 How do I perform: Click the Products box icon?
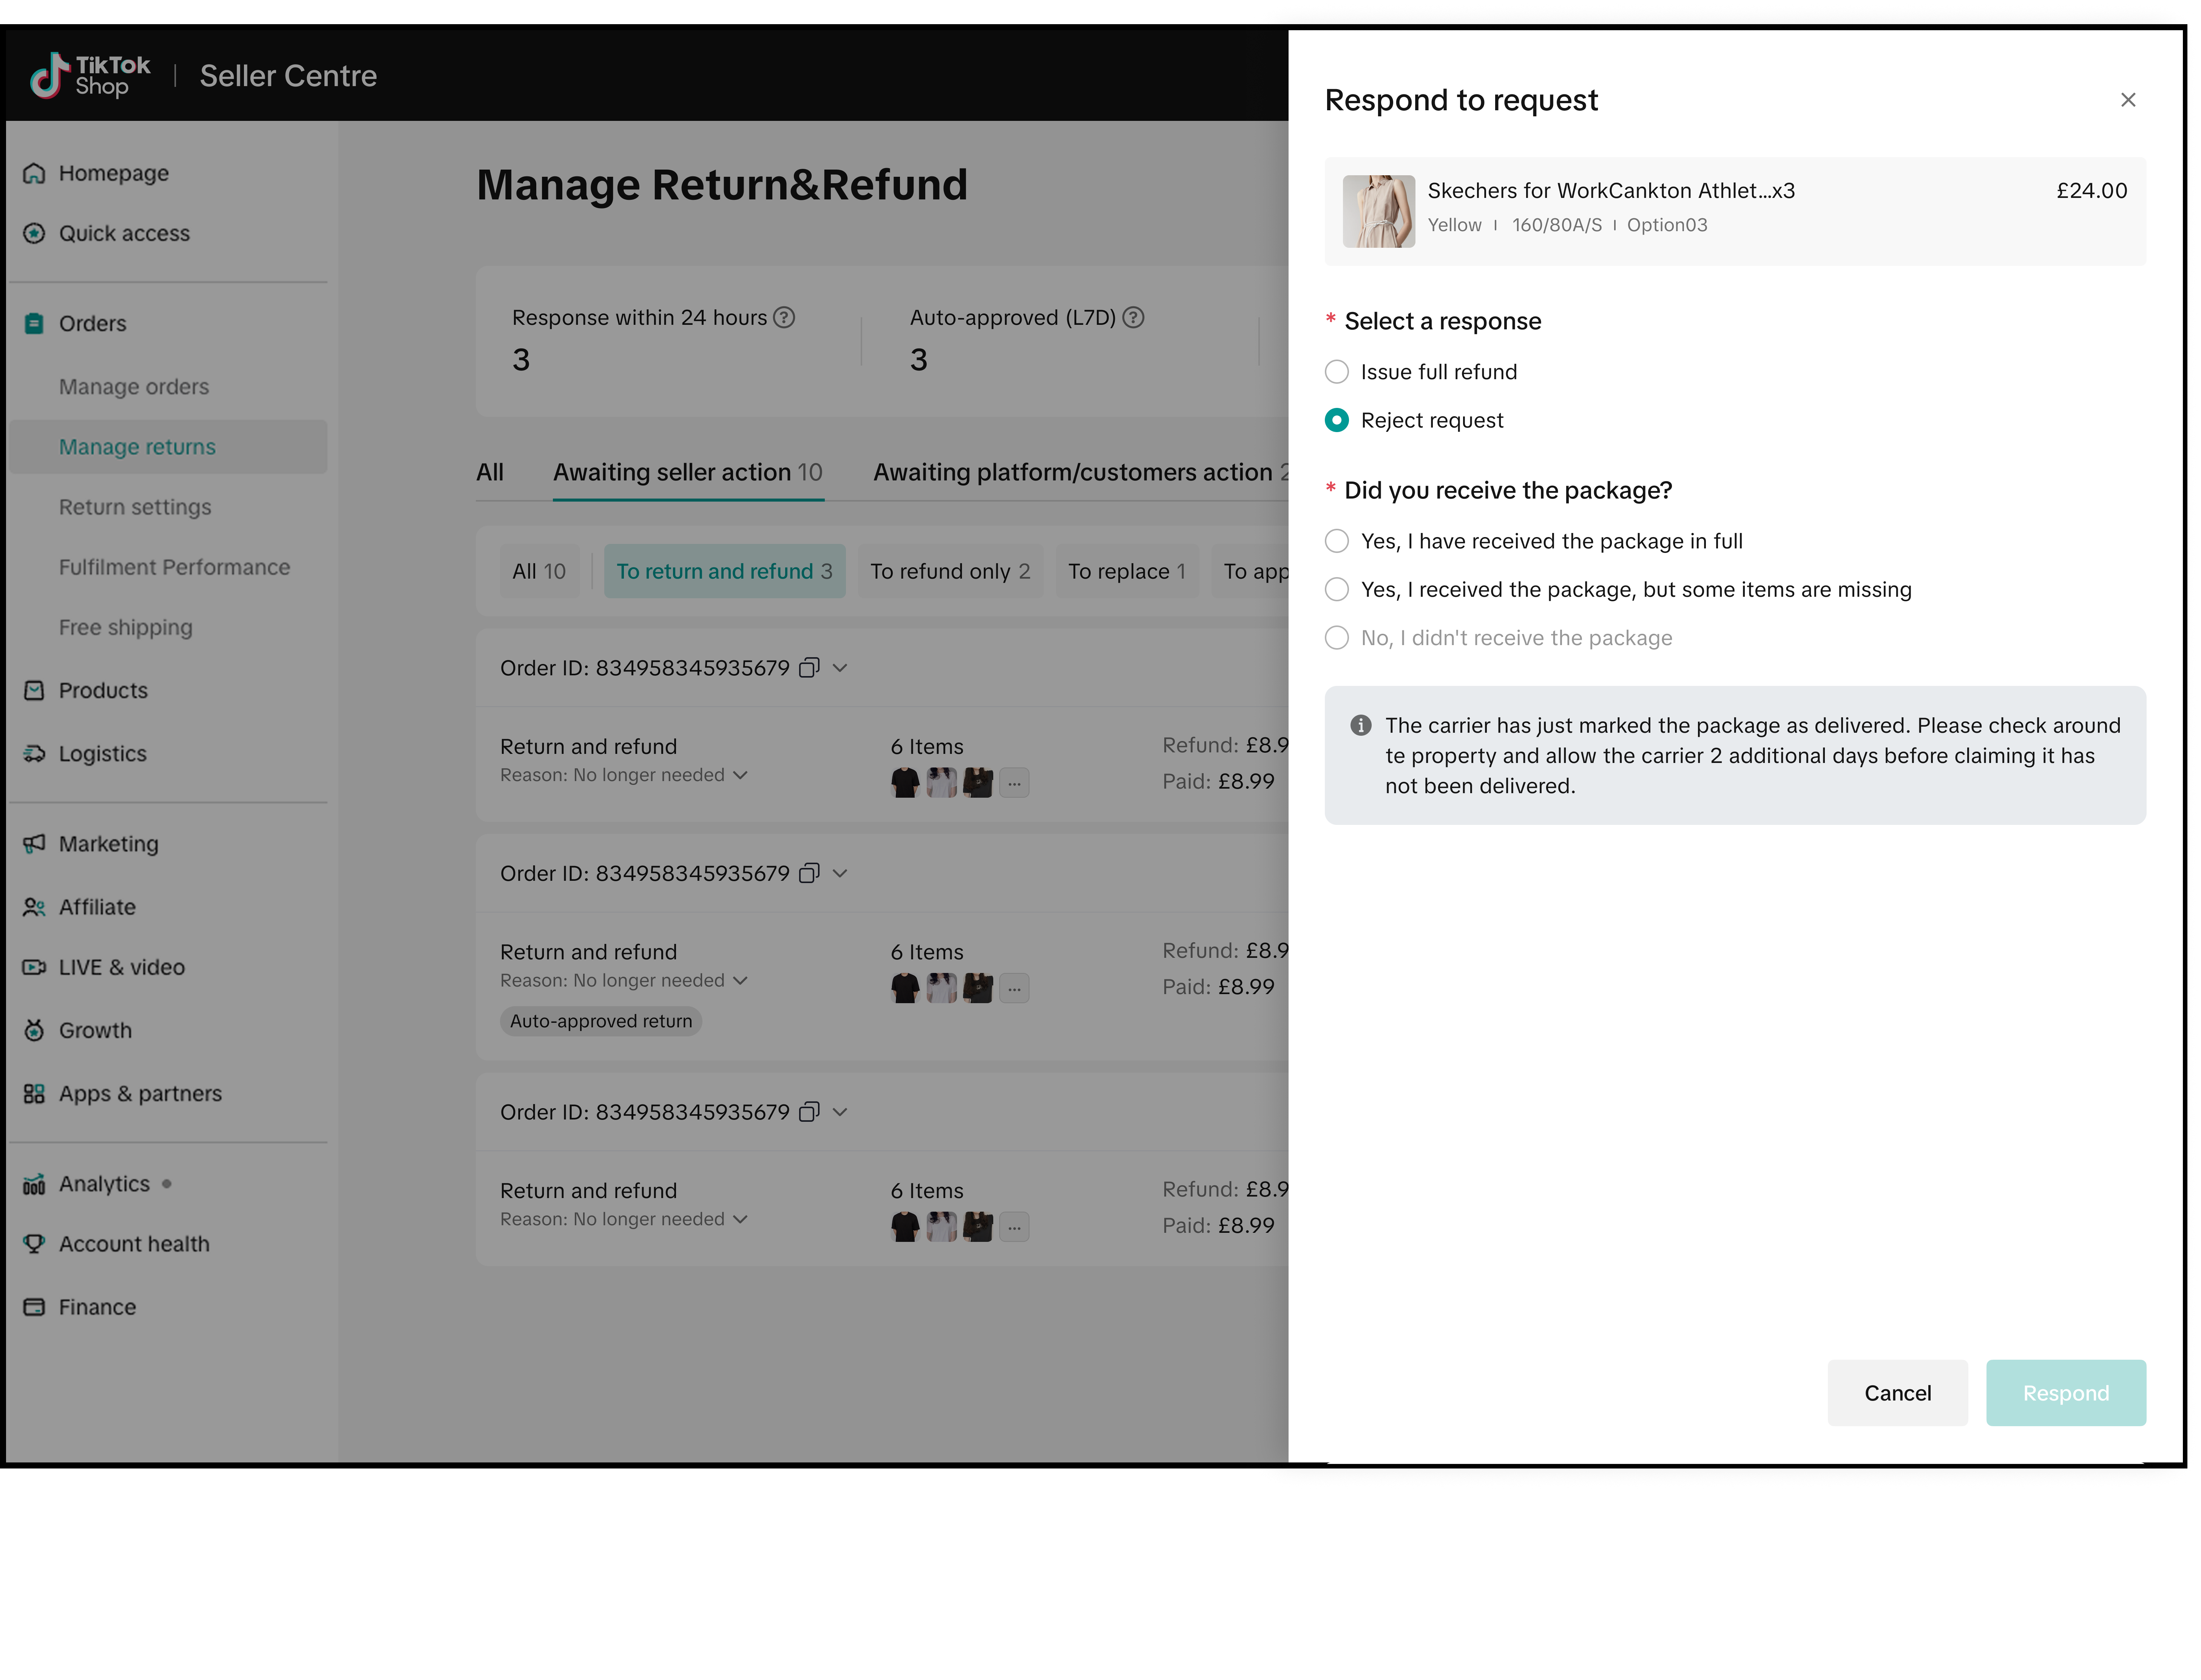(34, 690)
